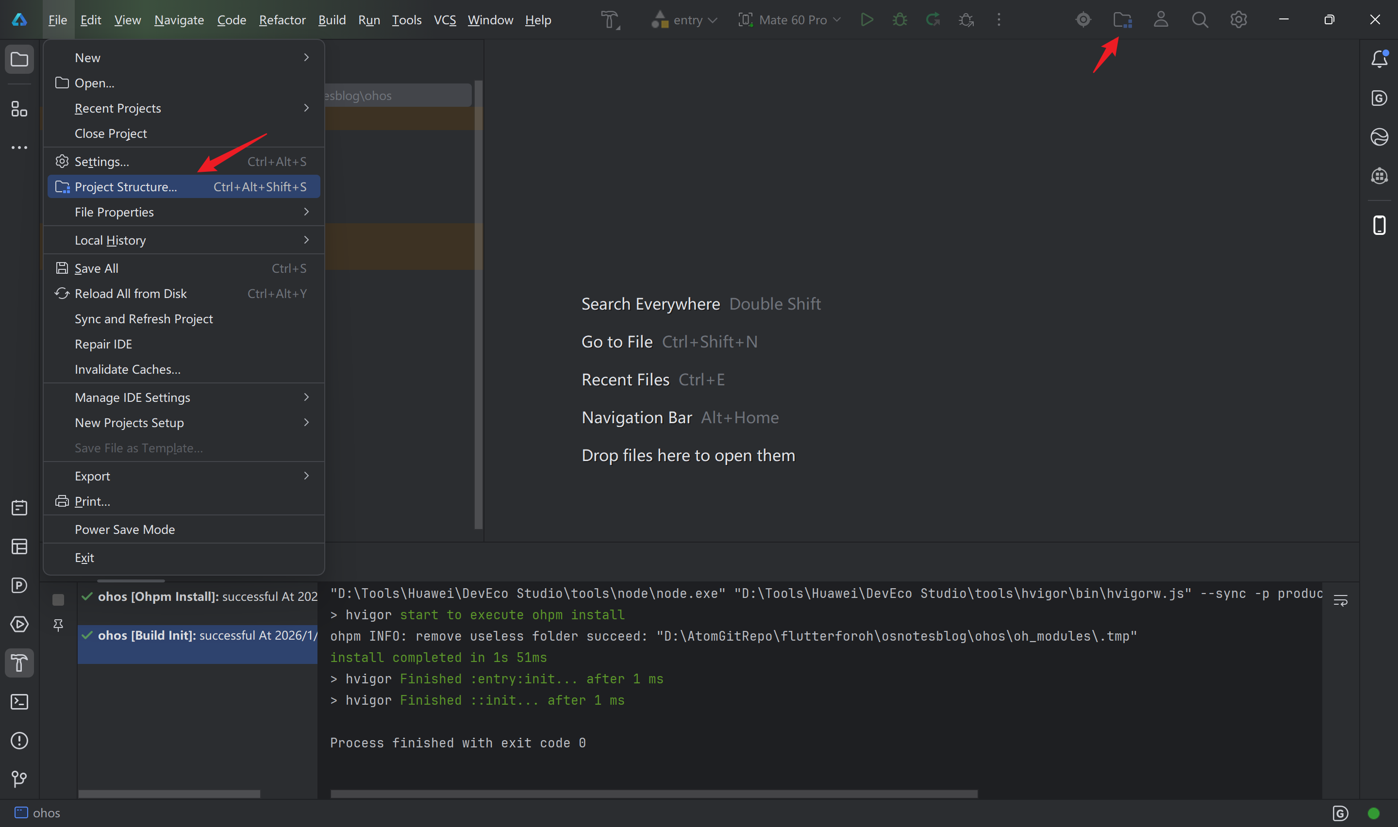
Task: Enable Power Save Mode
Action: [x=184, y=529]
